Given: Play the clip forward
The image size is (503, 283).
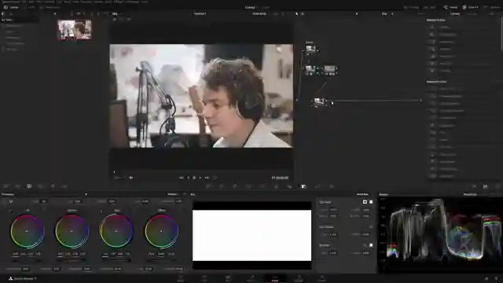Looking at the screenshot, I should coord(200,178).
